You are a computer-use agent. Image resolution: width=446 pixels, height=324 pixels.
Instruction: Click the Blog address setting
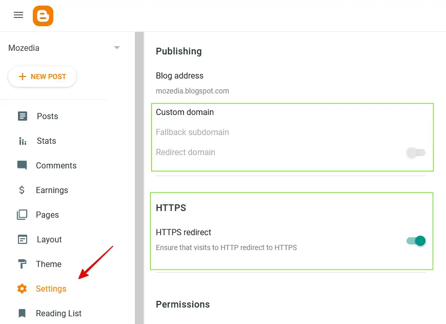pos(179,76)
